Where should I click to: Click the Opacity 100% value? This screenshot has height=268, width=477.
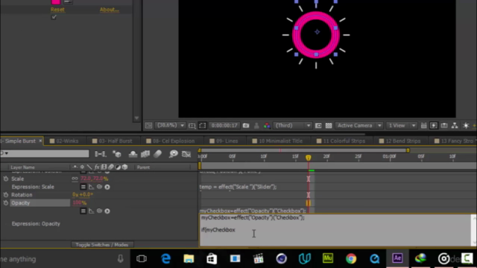pos(80,202)
